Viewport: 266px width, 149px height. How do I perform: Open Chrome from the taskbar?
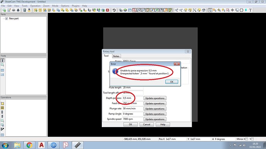coord(29,145)
